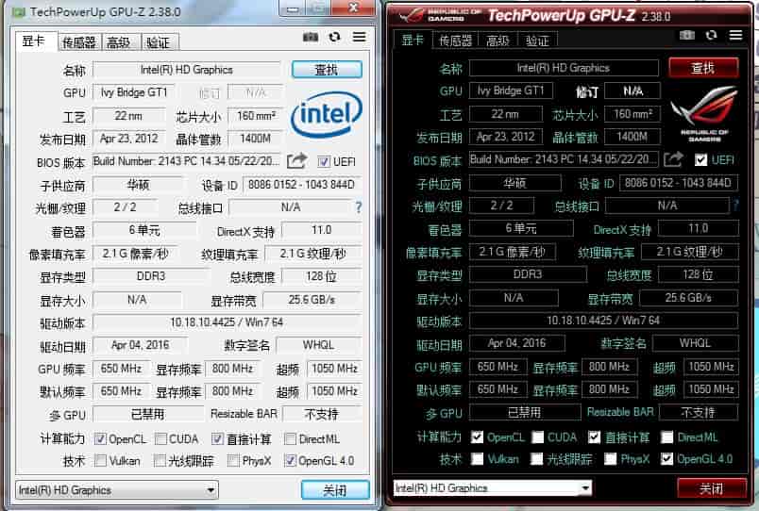Toggle 光线跟踪 checkbox in left window

pyautogui.click(x=160, y=461)
